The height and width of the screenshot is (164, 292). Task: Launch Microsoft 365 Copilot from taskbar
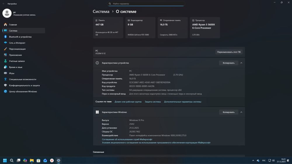click(25, 160)
